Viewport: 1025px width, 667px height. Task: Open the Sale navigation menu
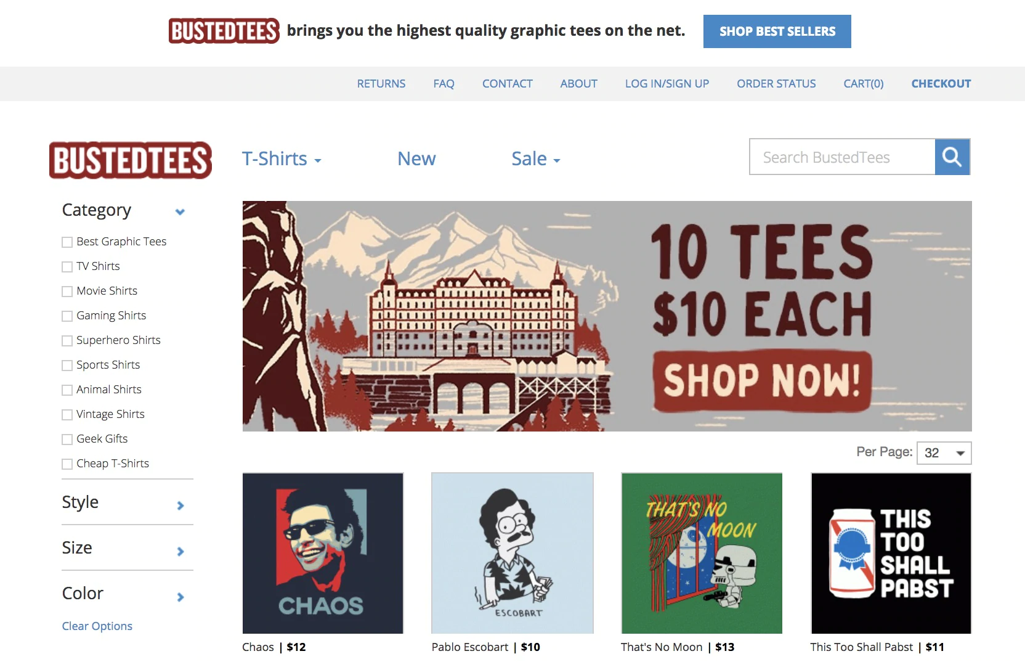(x=535, y=159)
